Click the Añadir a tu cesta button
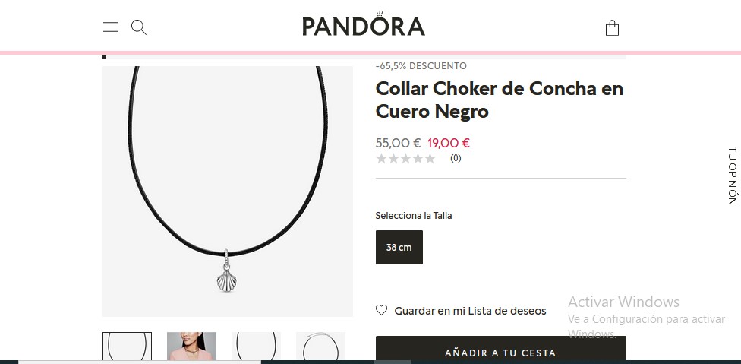 click(500, 350)
